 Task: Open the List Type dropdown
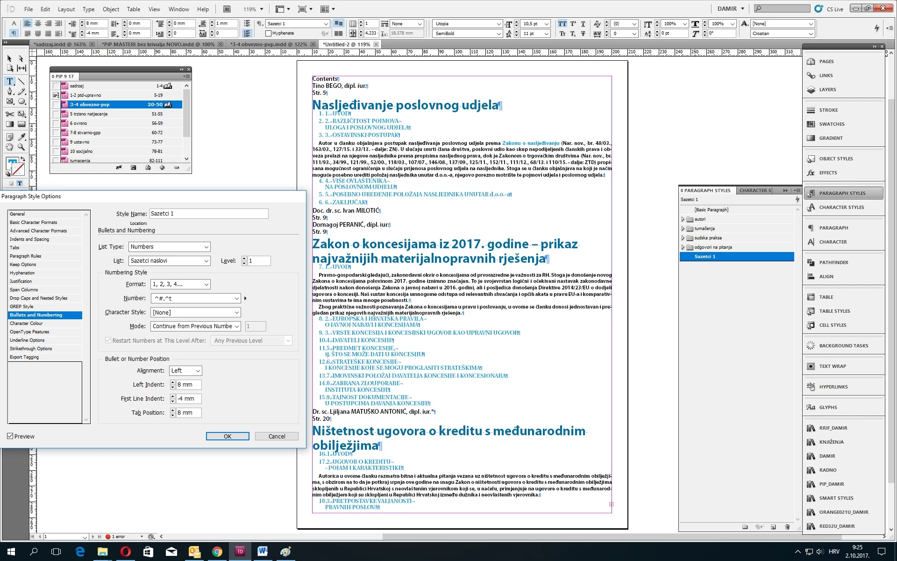tap(169, 247)
